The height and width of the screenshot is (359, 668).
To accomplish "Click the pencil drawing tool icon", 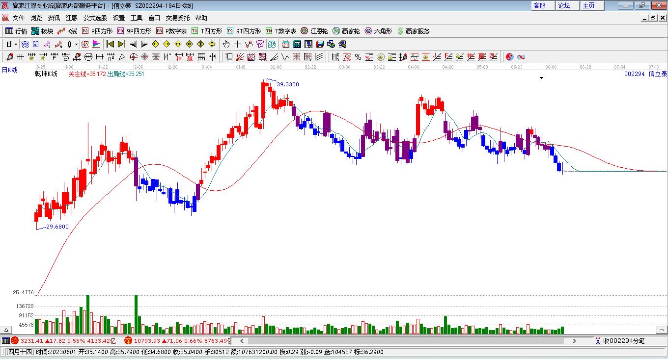I will [x=8, y=57].
